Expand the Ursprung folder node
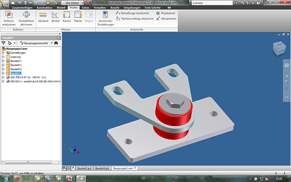Image resolution: width=291 pixels, height=182 pixels. click(3, 57)
